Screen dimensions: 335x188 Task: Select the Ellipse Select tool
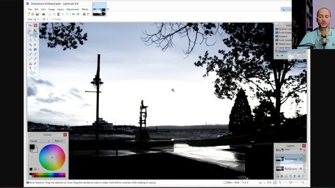pos(30,40)
